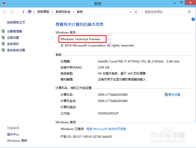Expand the chevron after 系统和安全 breadcrumb
Viewport: 196px width, 148px height.
point(74,12)
